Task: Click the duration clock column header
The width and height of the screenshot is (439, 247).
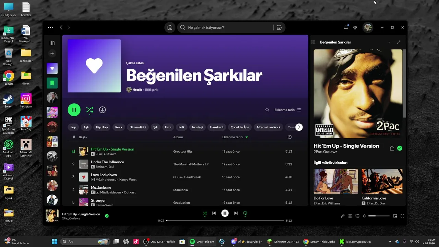Action: click(x=289, y=137)
